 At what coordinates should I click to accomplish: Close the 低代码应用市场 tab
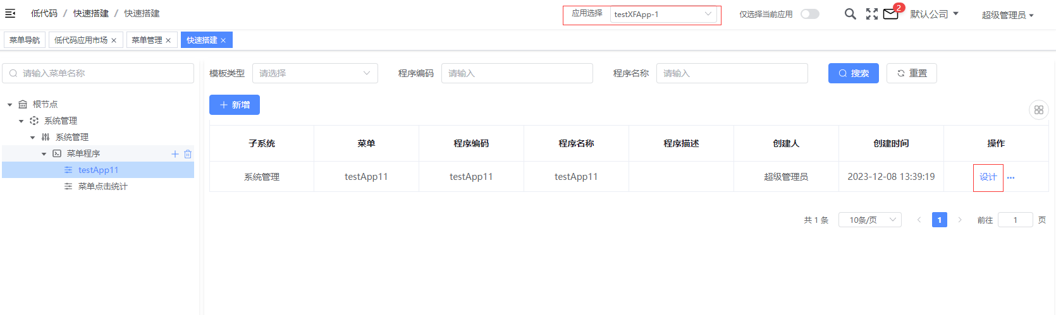click(114, 40)
